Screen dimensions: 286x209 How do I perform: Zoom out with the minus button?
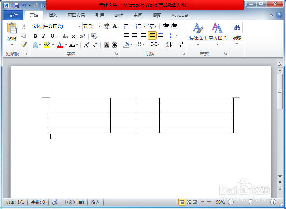click(x=231, y=202)
